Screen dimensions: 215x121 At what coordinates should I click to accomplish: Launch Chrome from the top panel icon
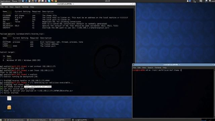click(x=56, y=1)
